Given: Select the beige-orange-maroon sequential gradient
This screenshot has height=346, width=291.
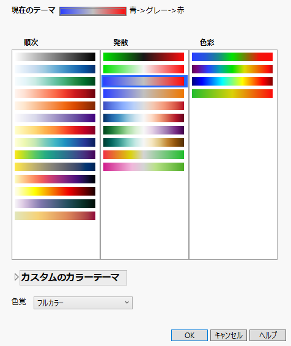Looking at the screenshot, I should coord(55,216).
